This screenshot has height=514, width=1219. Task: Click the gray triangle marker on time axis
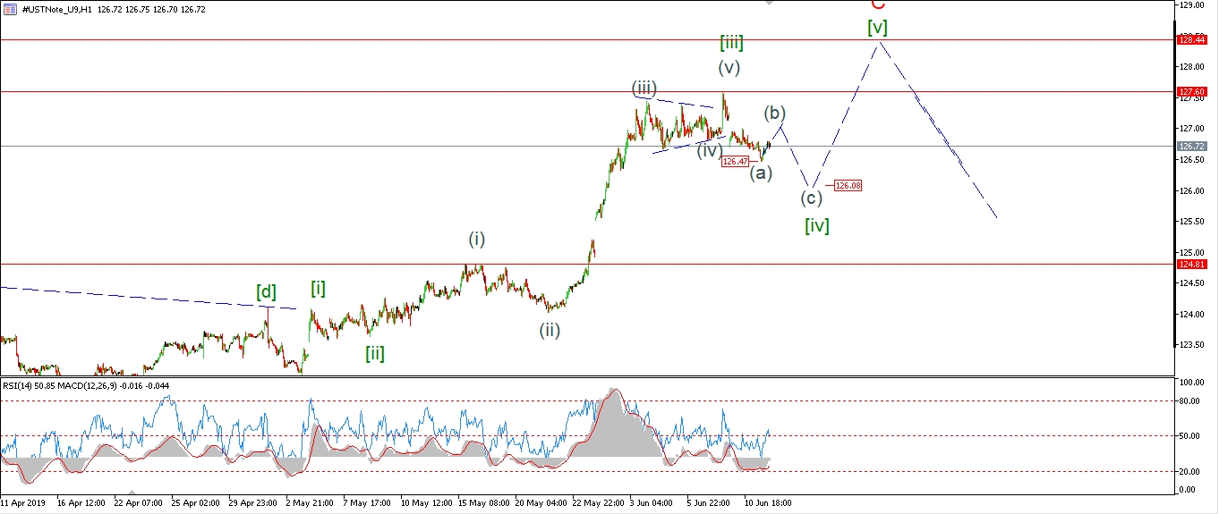click(x=132, y=492)
